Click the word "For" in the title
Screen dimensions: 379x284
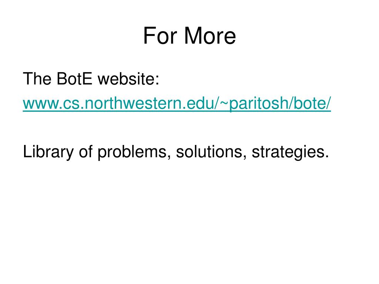click(x=160, y=36)
